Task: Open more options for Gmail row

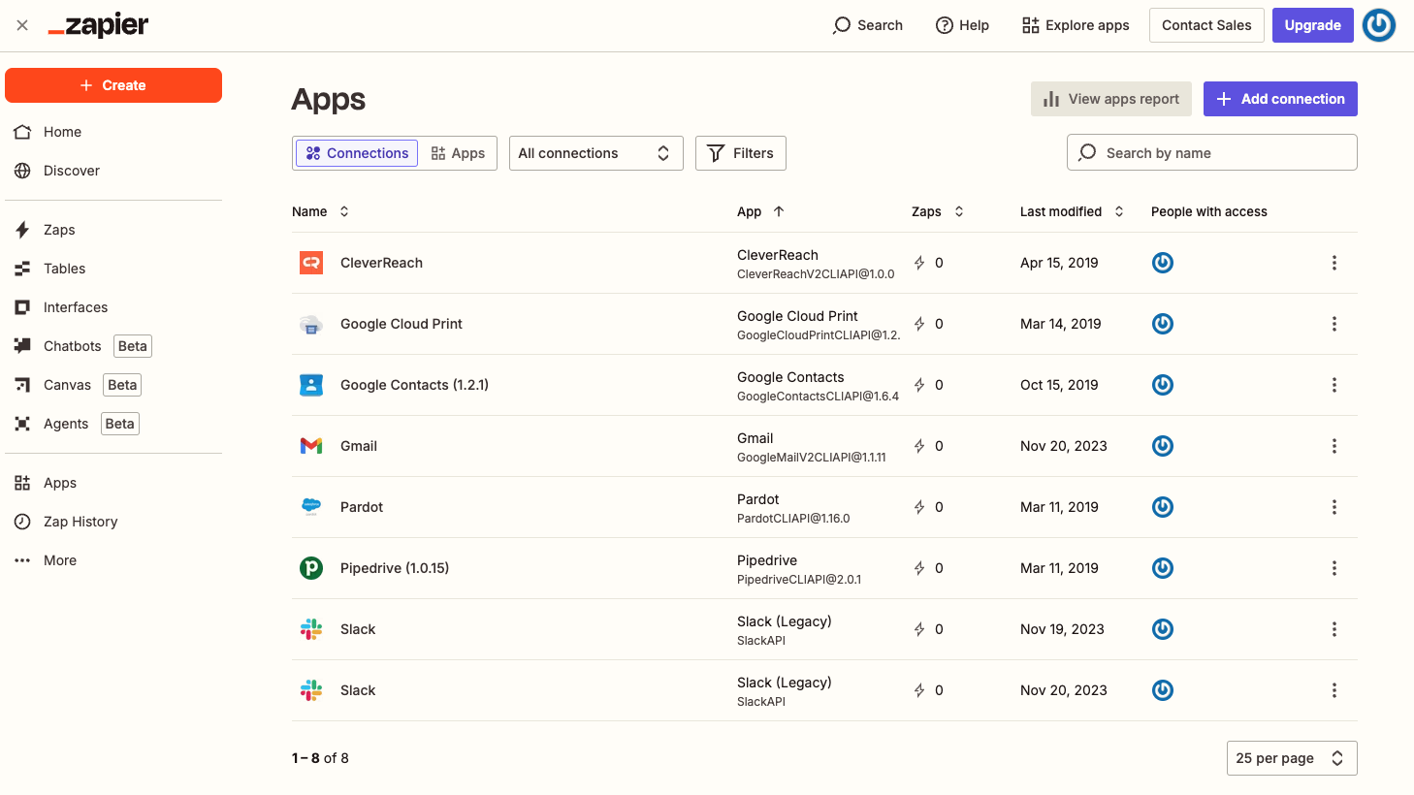Action: click(x=1334, y=446)
